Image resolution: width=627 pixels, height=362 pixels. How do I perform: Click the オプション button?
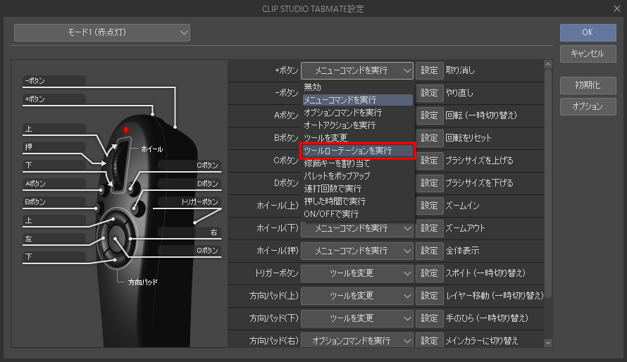point(588,106)
